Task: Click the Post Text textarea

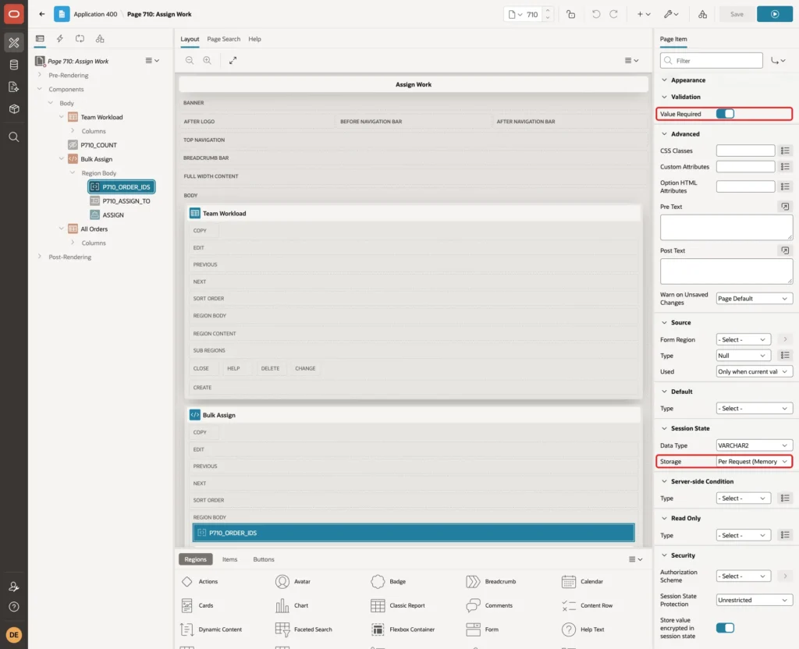Action: (x=726, y=271)
